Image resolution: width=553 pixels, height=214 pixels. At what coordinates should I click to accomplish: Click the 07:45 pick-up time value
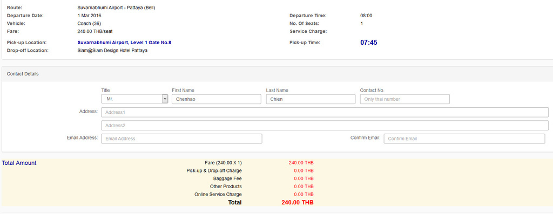368,43
